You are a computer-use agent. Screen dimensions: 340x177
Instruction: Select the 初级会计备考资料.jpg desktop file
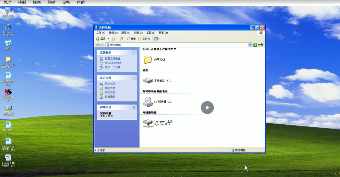(8, 144)
